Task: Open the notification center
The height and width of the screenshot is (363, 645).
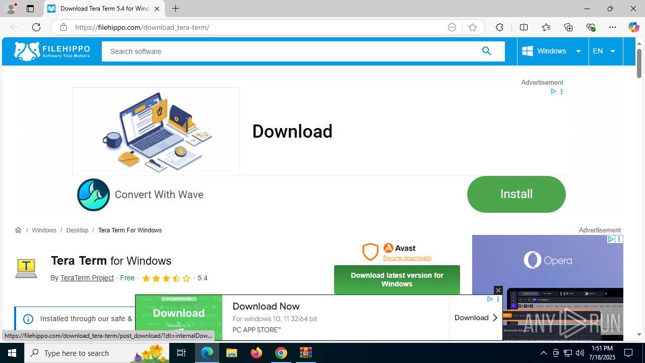Action: (x=628, y=353)
